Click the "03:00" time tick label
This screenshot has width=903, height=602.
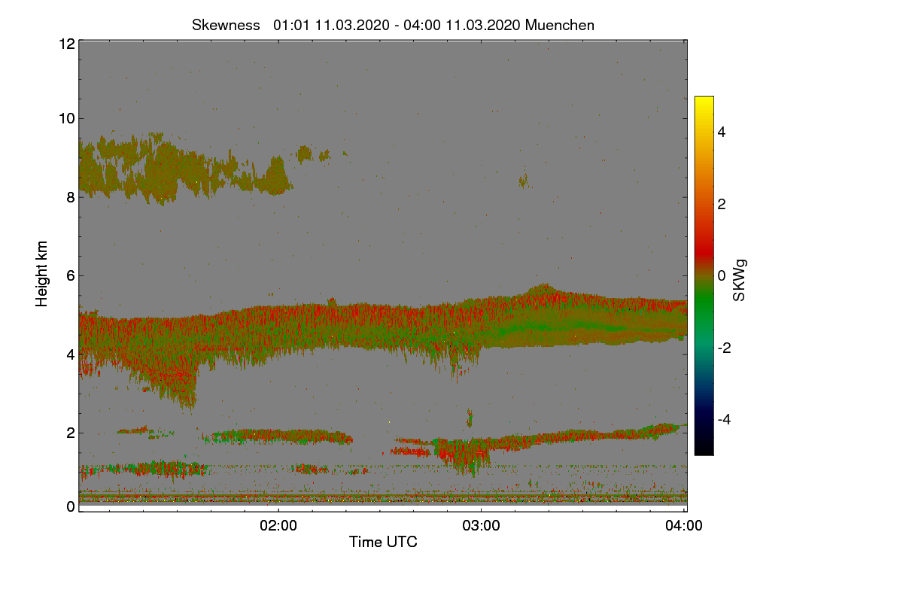pos(482,525)
